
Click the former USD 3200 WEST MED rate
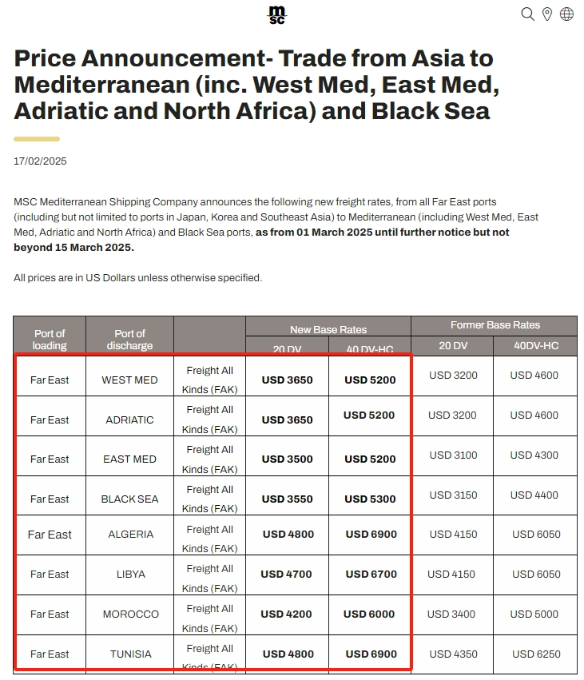(452, 375)
